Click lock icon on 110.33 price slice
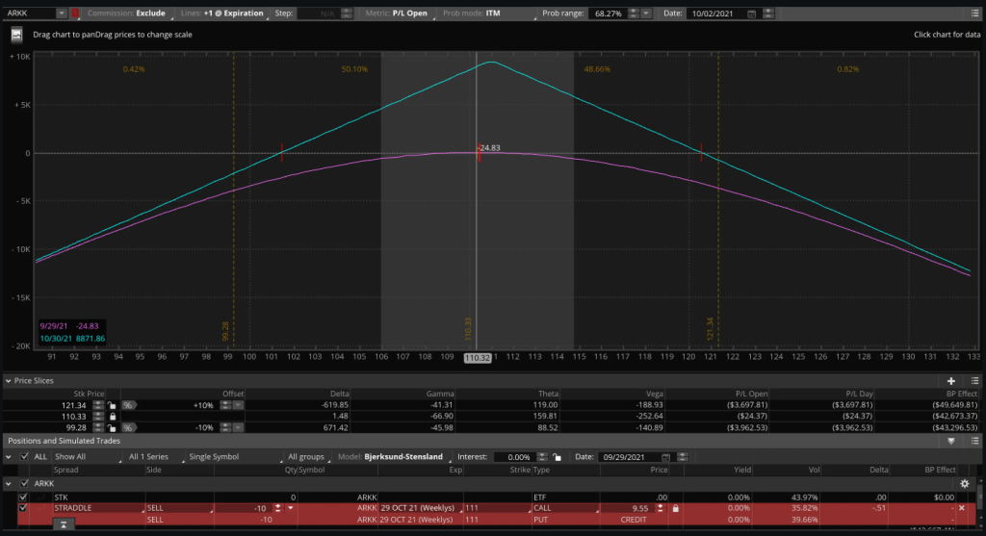The image size is (986, 536). pos(113,416)
